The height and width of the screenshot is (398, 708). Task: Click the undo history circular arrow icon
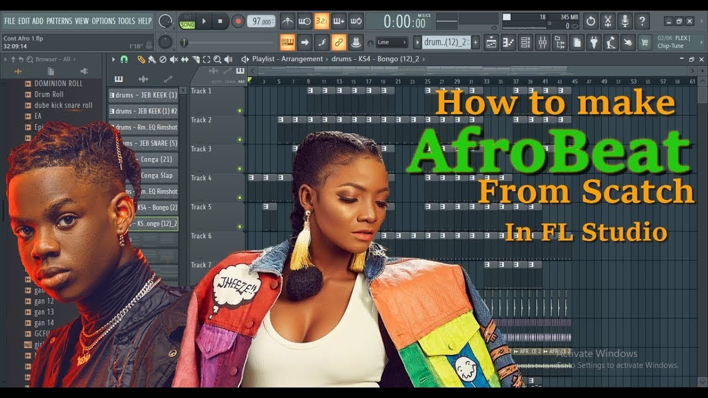[591, 22]
